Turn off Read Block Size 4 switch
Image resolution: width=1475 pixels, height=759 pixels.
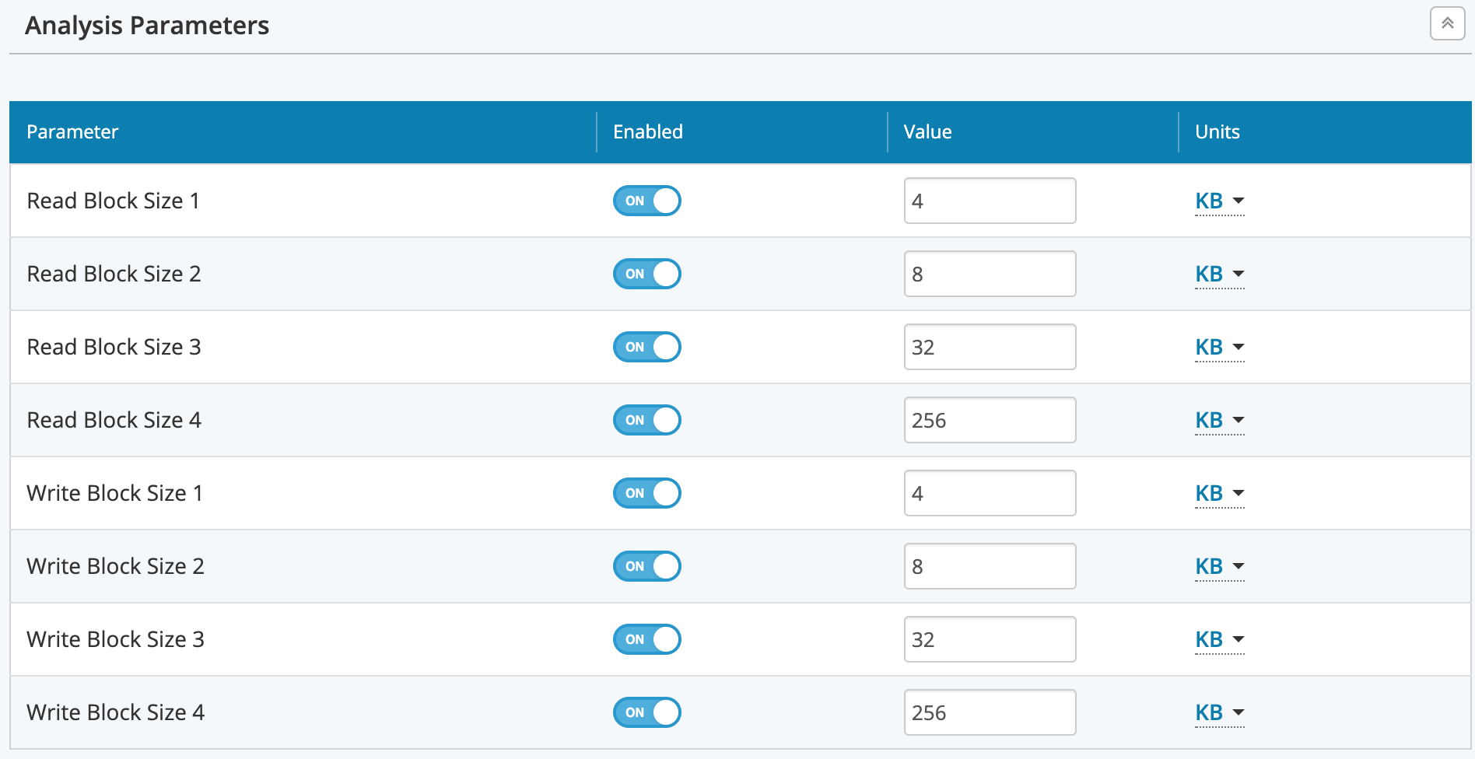coord(647,420)
